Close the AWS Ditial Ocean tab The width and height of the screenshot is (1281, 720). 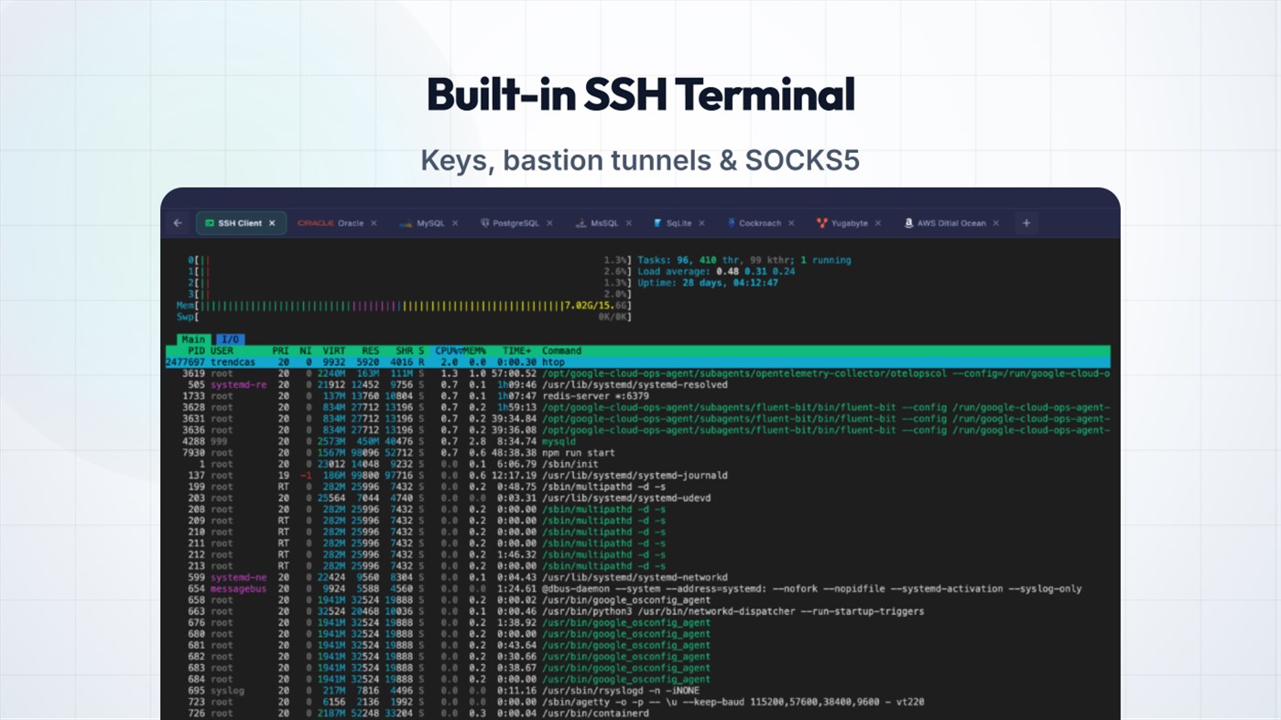click(995, 223)
